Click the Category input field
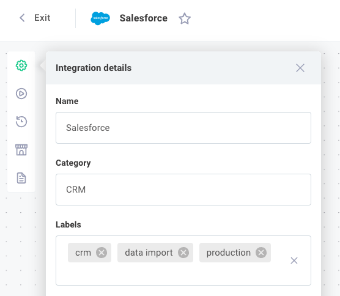The image size is (340, 296). [183, 190]
